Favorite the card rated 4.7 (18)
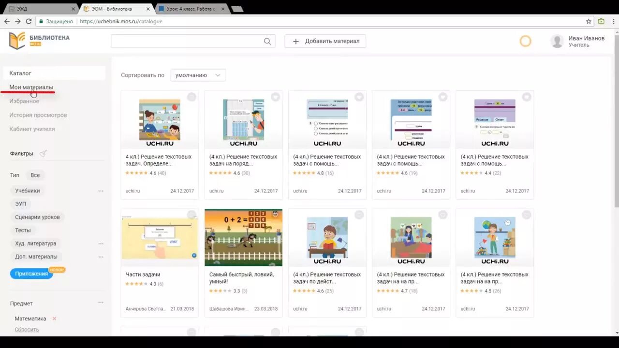Viewport: 619px width, 348px height. click(x=443, y=215)
